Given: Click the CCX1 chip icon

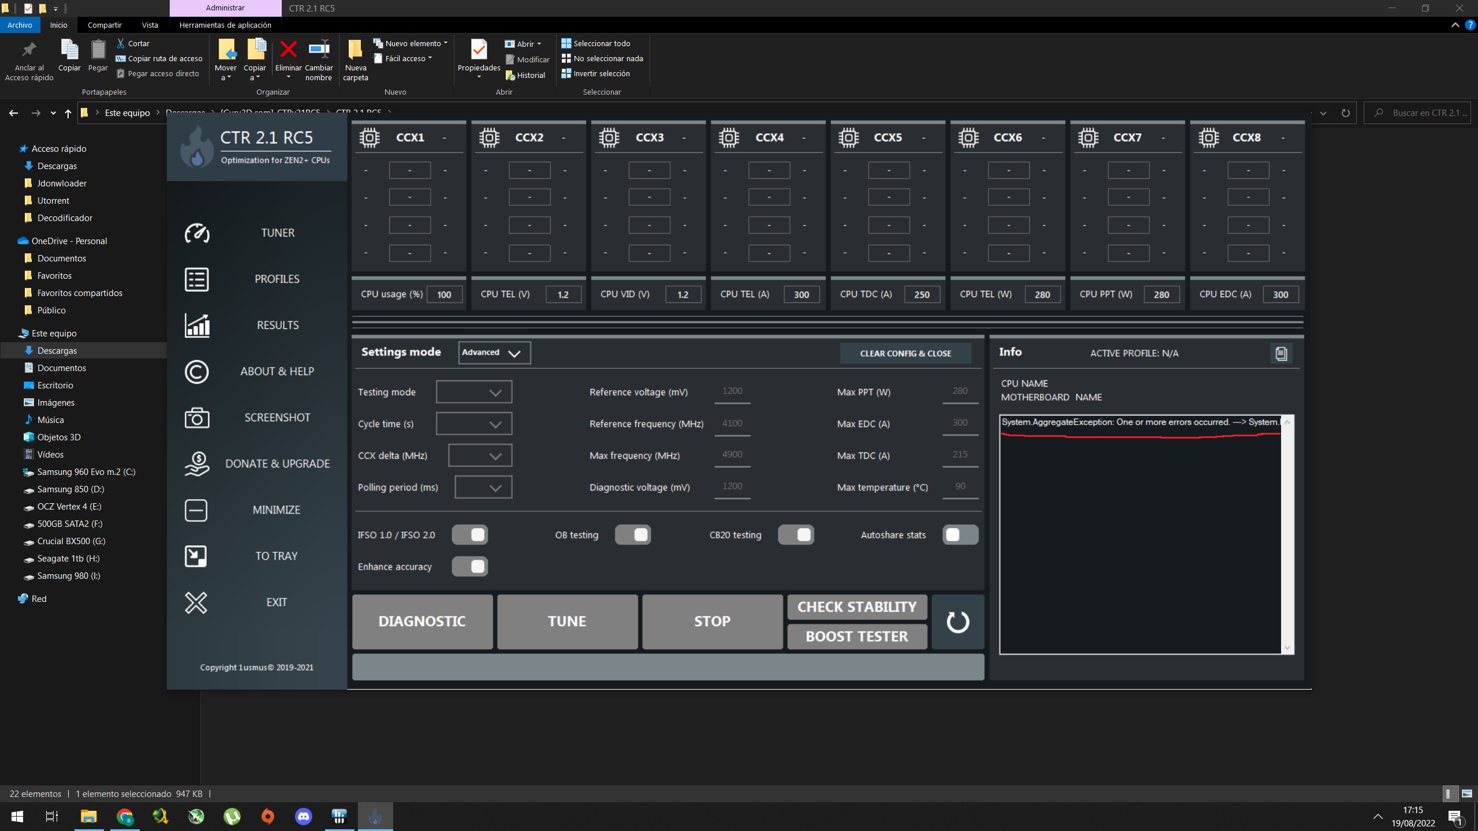Looking at the screenshot, I should pos(369,138).
